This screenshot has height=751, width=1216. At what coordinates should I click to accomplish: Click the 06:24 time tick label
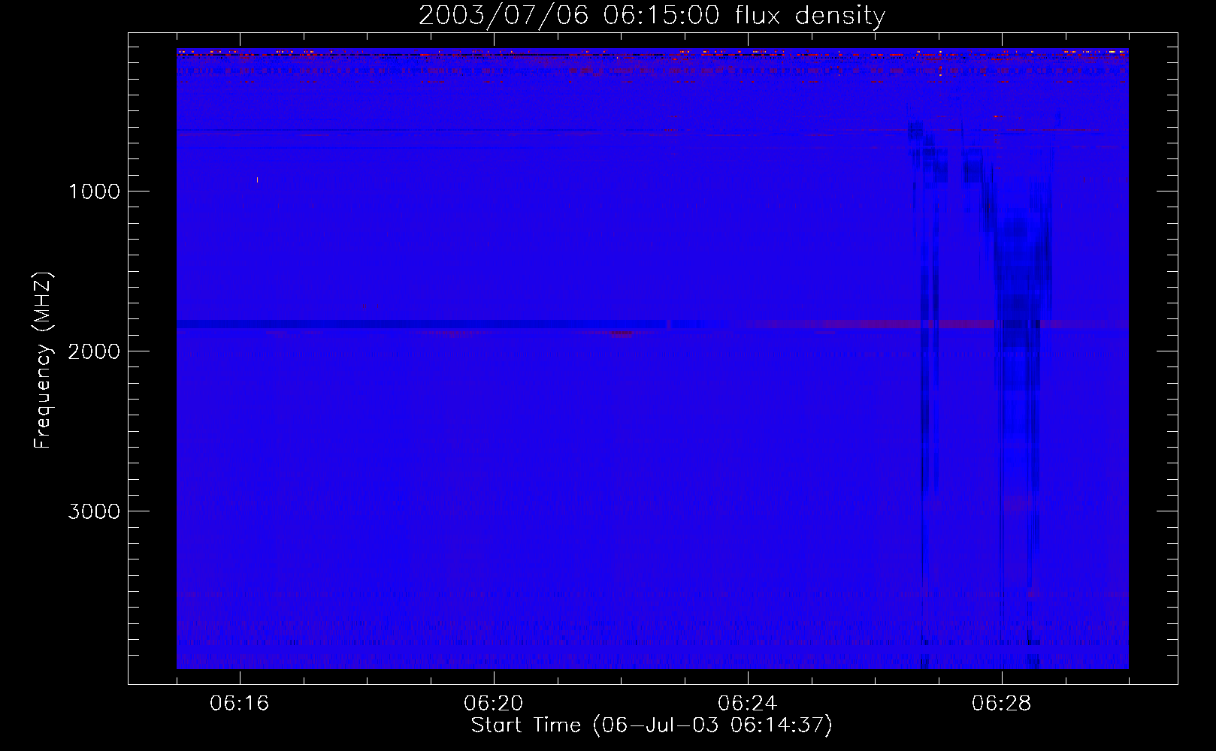pyautogui.click(x=748, y=704)
